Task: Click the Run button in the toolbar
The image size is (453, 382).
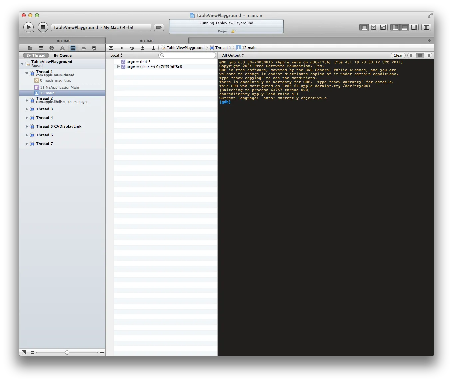Action: pos(28,27)
